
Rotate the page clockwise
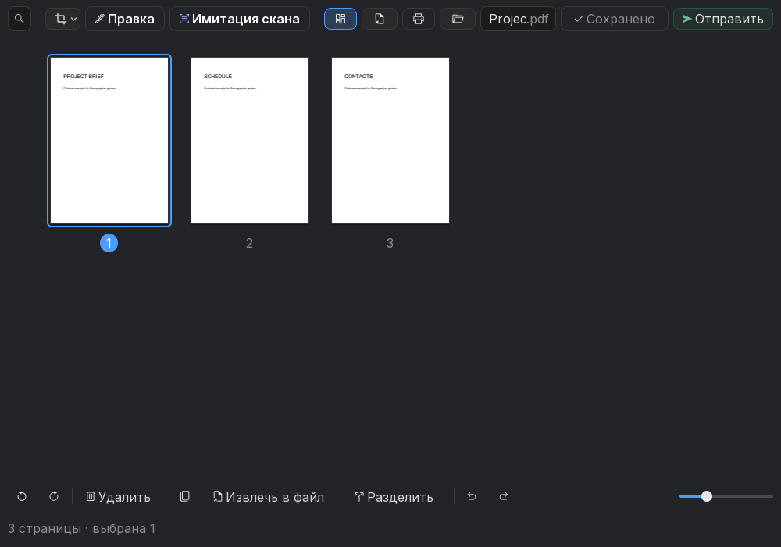click(54, 497)
